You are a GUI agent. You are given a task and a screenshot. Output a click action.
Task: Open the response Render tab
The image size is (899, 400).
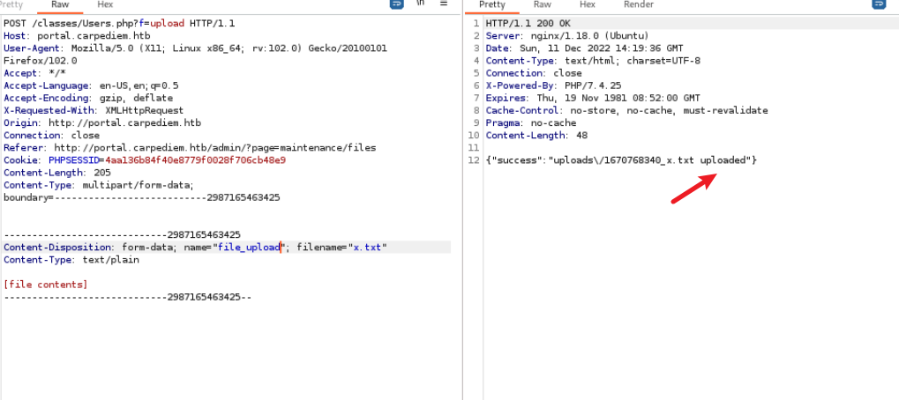639,4
